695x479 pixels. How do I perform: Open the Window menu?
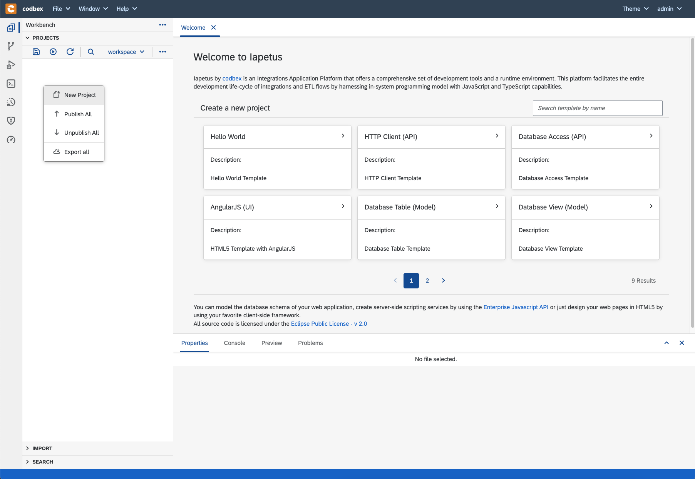[93, 8]
